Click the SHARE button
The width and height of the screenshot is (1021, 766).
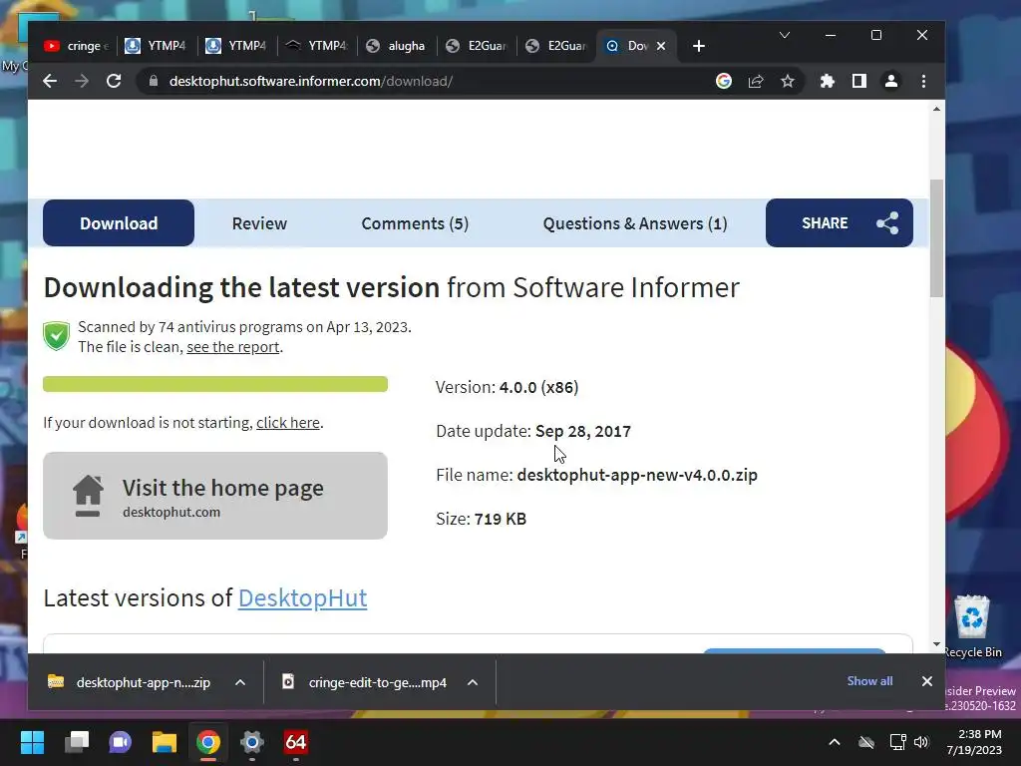click(x=840, y=222)
